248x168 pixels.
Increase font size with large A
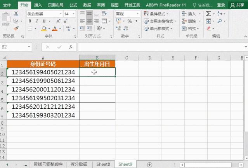[x=58, y=21]
